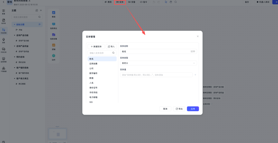The height and width of the screenshot is (143, 278).
Task: Collapse the 咨询产品权益 topic group
Action: 15,46
